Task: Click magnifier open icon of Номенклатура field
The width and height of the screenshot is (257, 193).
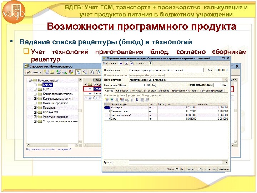Action: pyautogui.click(x=227, y=80)
